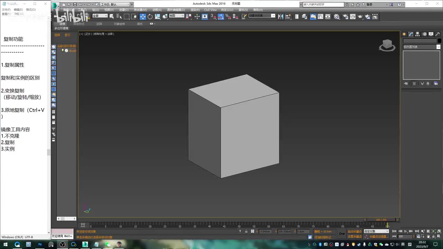Open the workspace 工作区 dropdown
Viewport: 443px width, 249px height.
click(115, 4)
